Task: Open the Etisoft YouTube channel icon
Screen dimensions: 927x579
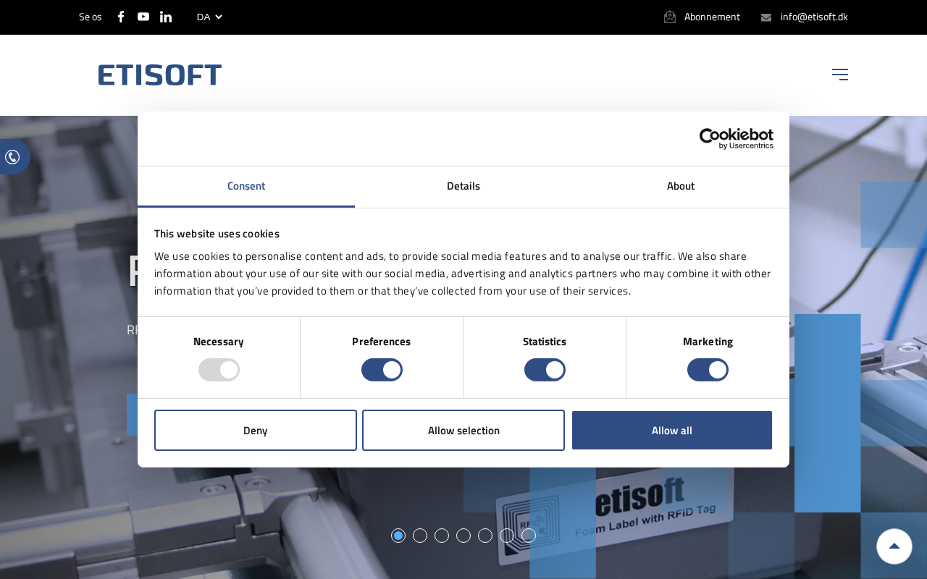Action: pos(143,17)
